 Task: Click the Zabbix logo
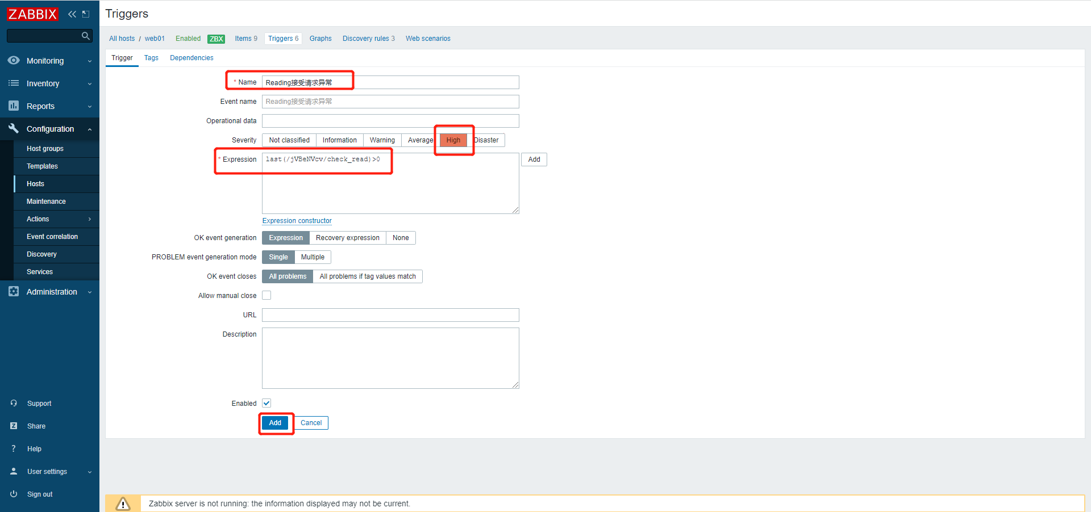(32, 14)
